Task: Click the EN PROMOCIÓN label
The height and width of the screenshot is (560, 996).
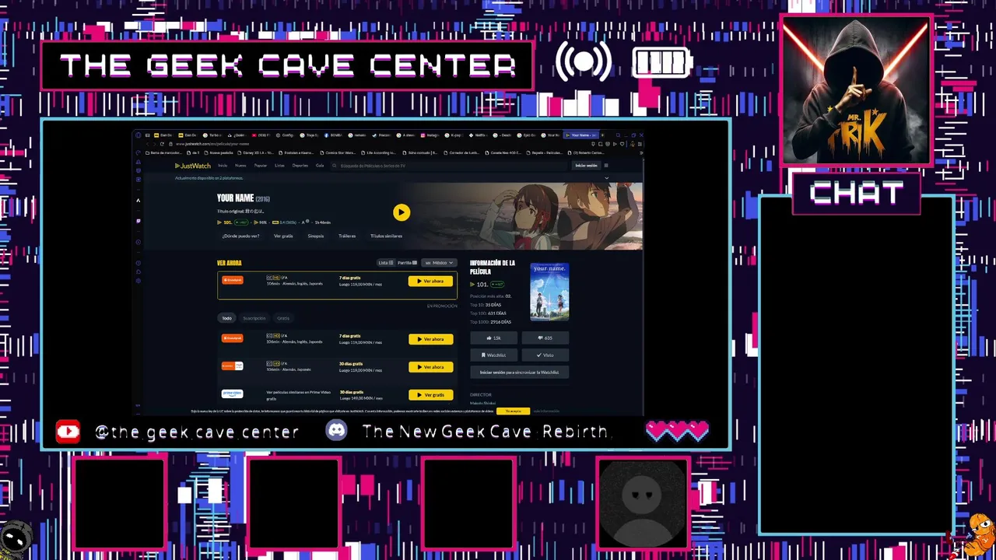Action: [x=442, y=306]
